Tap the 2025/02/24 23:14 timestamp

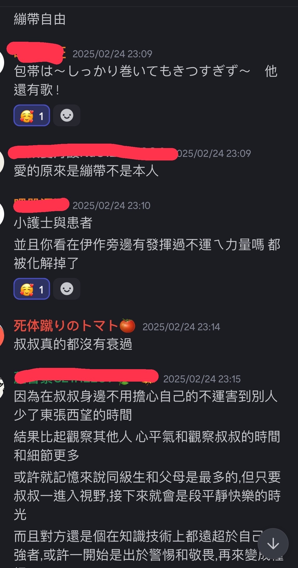click(x=181, y=327)
